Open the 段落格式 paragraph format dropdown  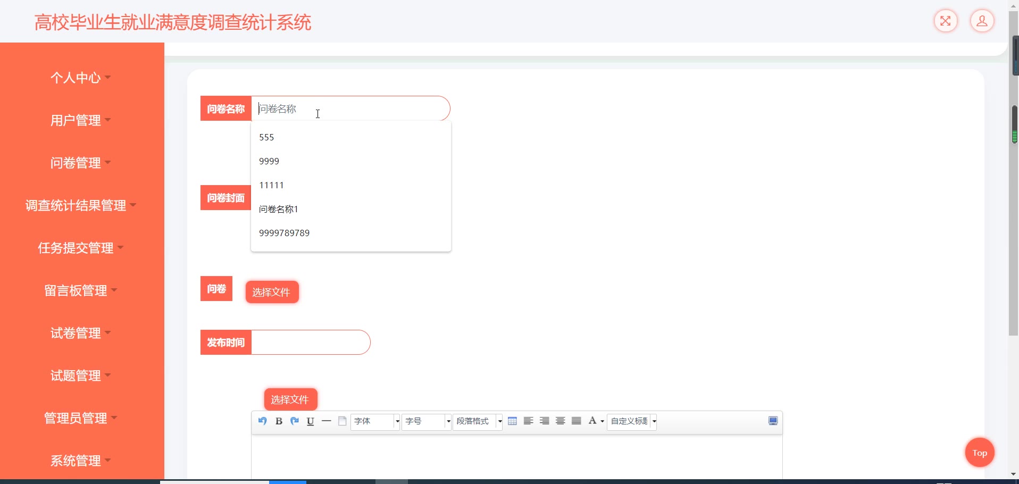[x=478, y=421]
